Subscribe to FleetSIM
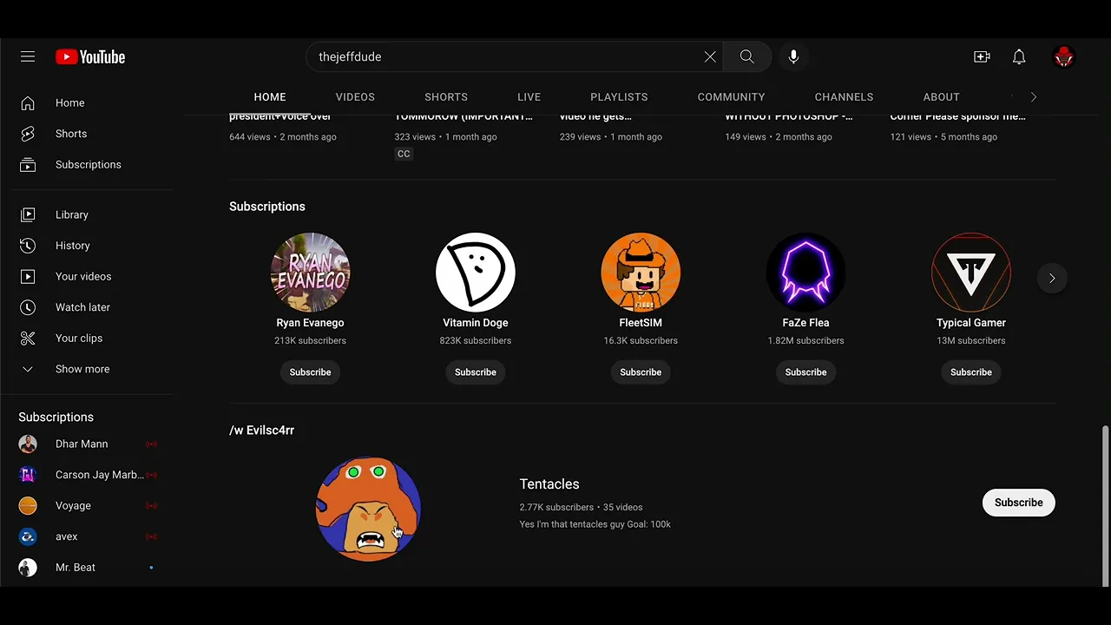 pyautogui.click(x=641, y=372)
